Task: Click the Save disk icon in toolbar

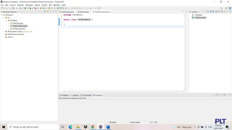Action: (7, 8)
